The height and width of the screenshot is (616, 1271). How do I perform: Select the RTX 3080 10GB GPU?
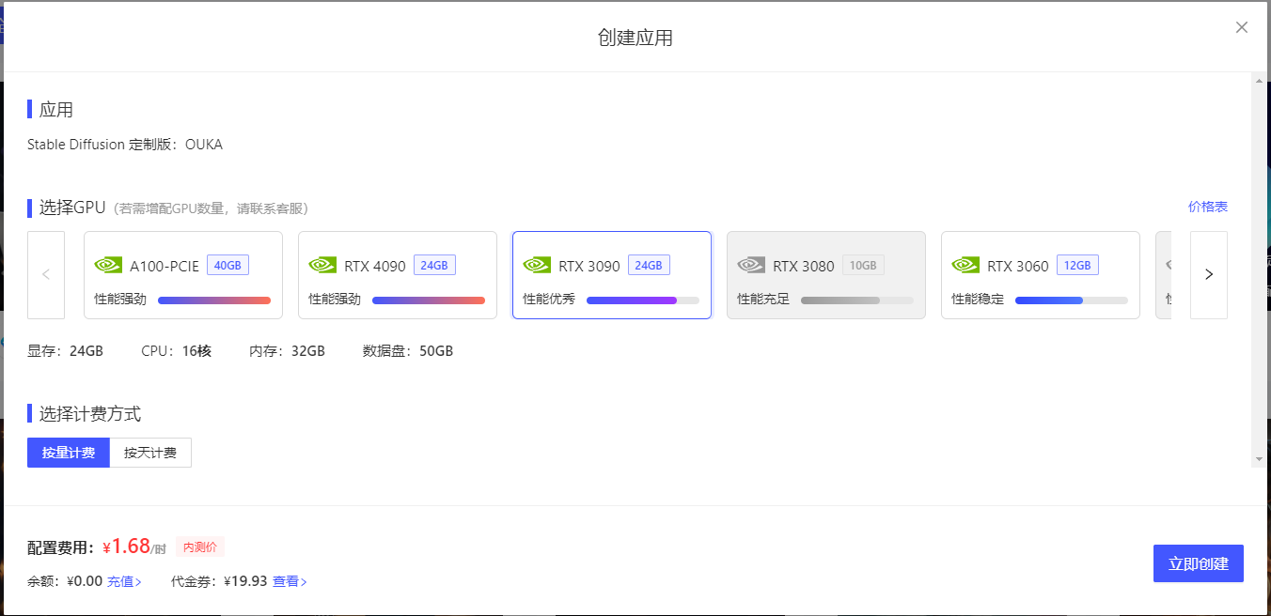826,275
